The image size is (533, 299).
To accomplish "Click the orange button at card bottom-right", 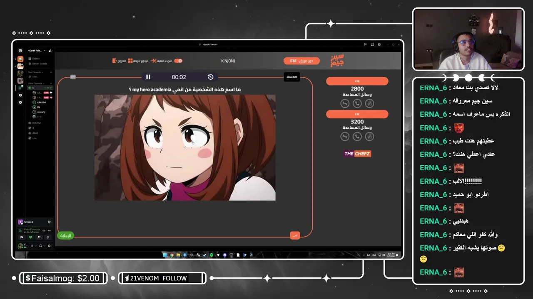I will 295,235.
